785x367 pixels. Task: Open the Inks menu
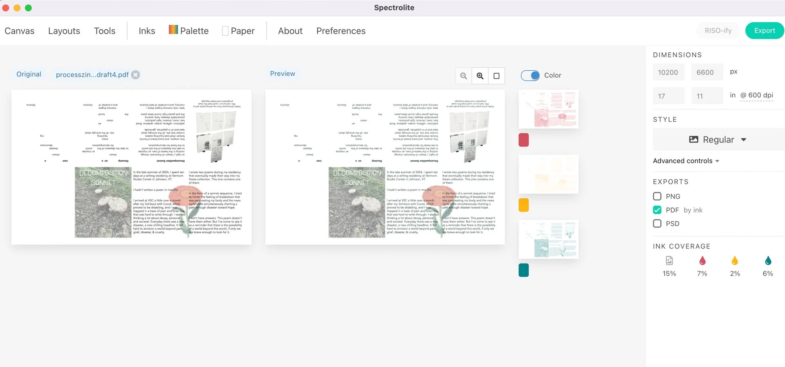[147, 31]
